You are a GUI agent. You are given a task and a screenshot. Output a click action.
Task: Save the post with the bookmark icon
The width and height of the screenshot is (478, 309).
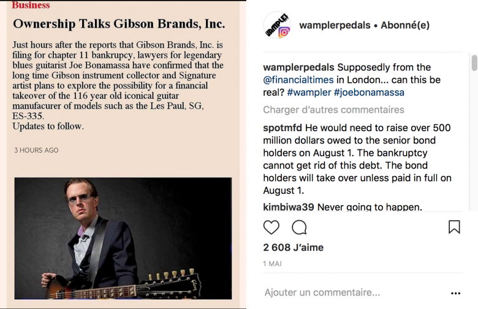454,227
